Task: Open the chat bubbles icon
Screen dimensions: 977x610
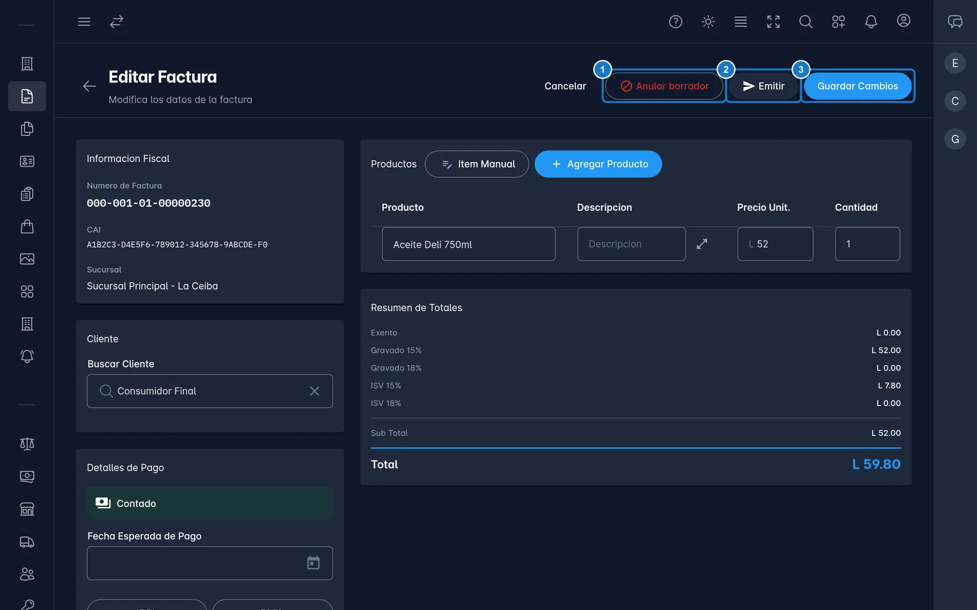Action: pos(955,22)
